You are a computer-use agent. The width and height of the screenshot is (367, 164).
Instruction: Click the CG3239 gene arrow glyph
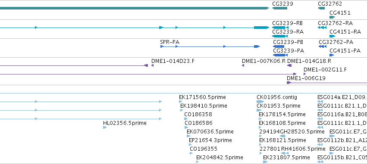click(279, 8)
